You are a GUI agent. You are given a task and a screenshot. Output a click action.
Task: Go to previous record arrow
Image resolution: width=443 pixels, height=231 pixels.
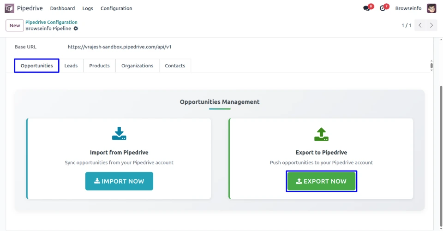pyautogui.click(x=420, y=25)
